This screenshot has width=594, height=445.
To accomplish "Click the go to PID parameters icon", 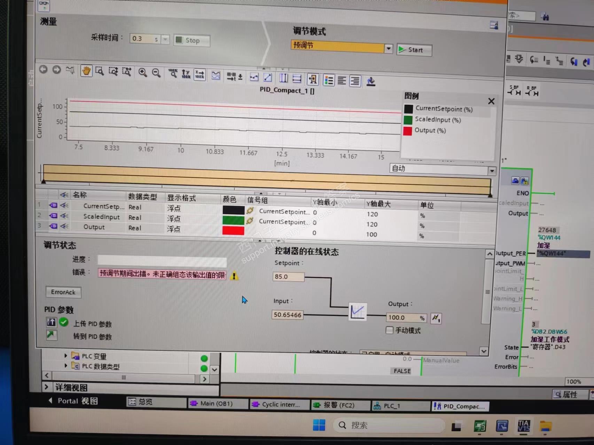I will click(51, 335).
